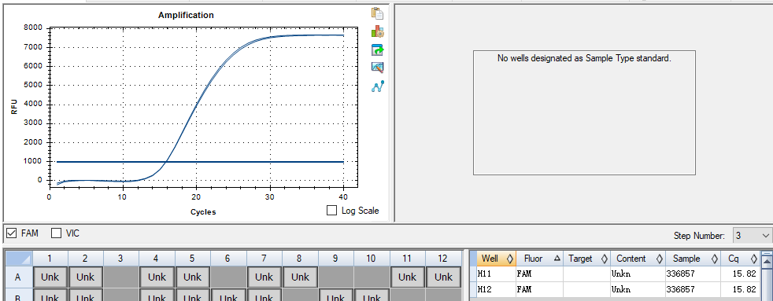Sort results by Fluor column header
This screenshot has height=301, width=773.
pyautogui.click(x=539, y=259)
